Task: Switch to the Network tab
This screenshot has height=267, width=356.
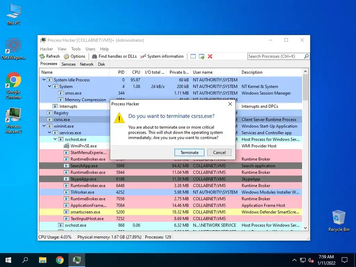Action: (x=87, y=64)
